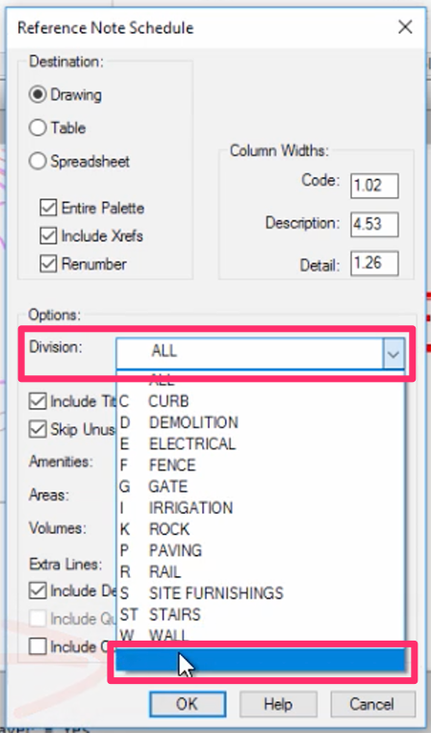Click the Description column width field
This screenshot has height=733, width=431.
[374, 224]
